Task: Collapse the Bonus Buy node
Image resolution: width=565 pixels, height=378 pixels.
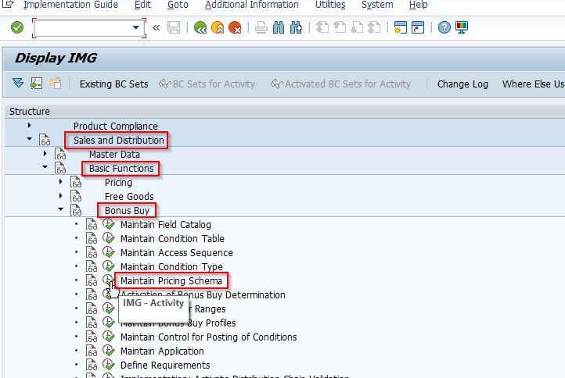Action: 60,209
